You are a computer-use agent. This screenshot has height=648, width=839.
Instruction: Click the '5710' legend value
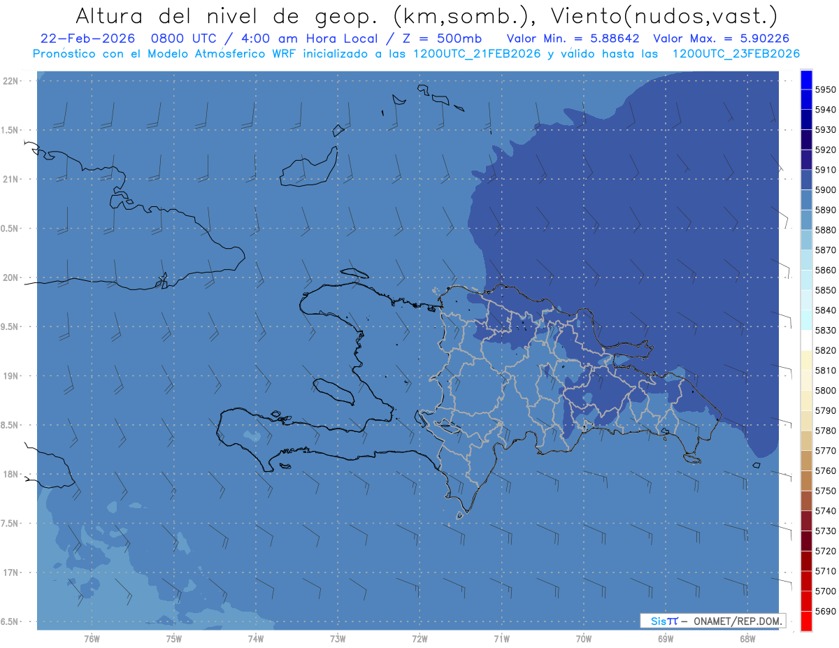[x=825, y=570]
